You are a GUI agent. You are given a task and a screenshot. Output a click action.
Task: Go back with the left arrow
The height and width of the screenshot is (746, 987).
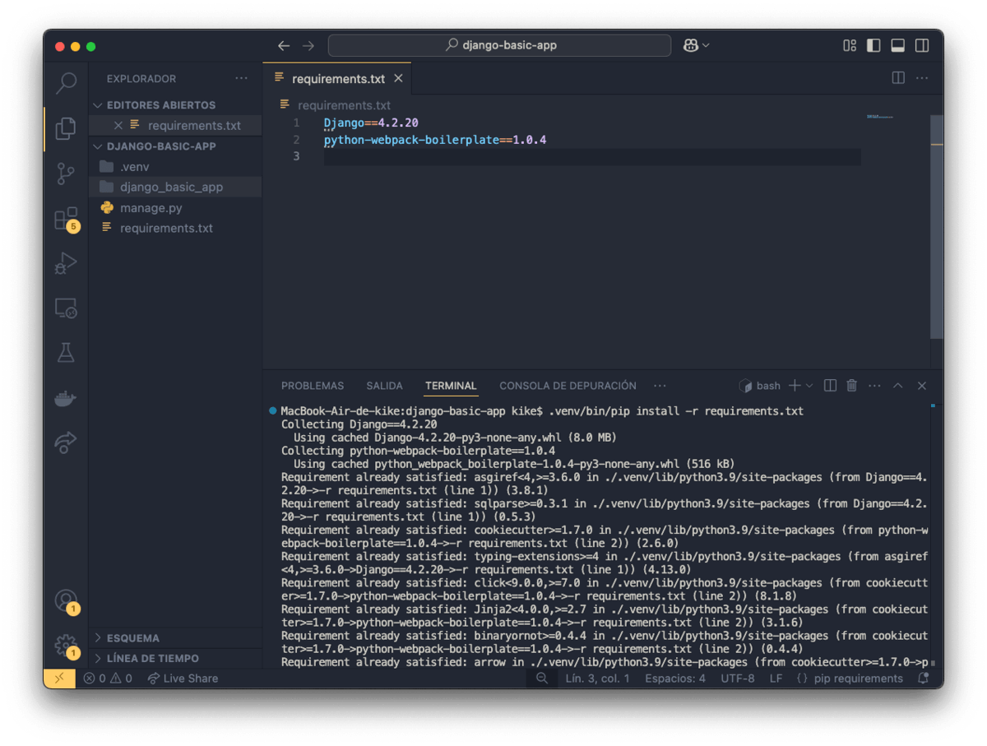tap(284, 46)
